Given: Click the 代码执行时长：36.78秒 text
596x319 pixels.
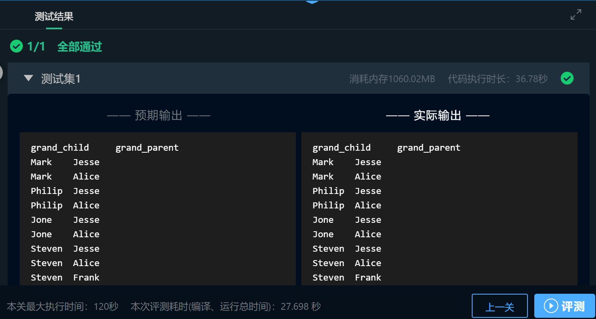Looking at the screenshot, I should [x=497, y=79].
